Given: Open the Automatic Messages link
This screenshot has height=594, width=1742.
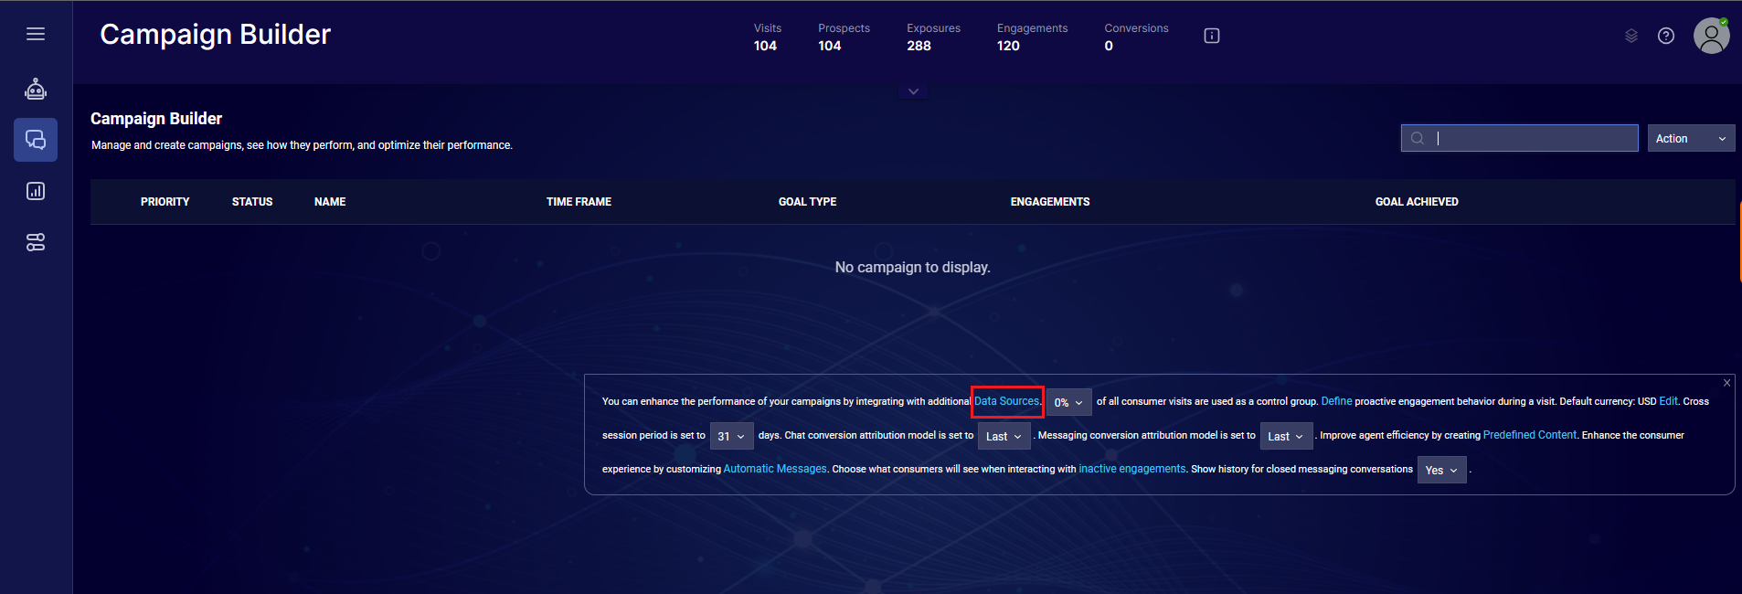Looking at the screenshot, I should pyautogui.click(x=775, y=469).
